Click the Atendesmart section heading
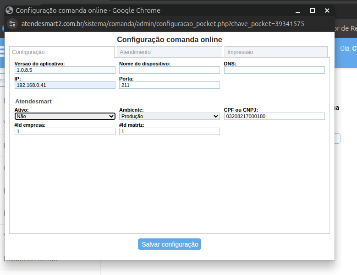 click(33, 102)
